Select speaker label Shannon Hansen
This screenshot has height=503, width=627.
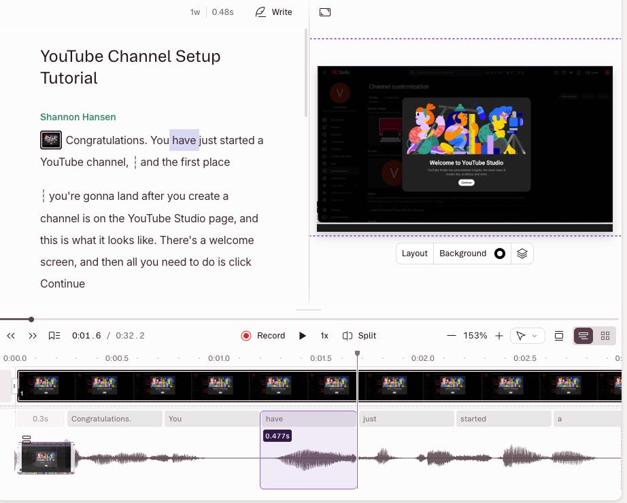78,117
